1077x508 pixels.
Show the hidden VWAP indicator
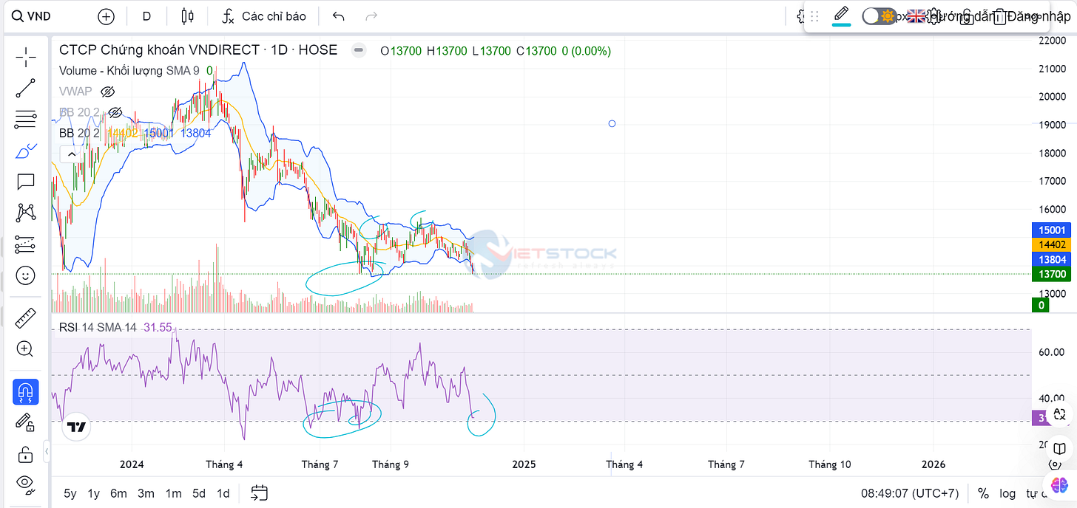coord(107,92)
